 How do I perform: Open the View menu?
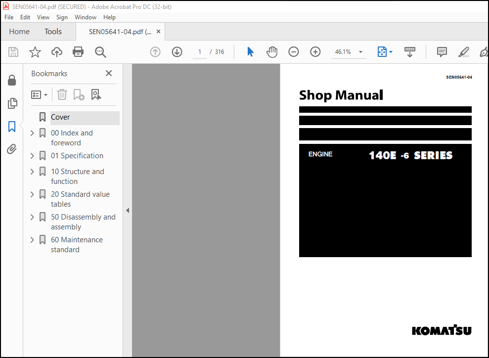point(43,17)
